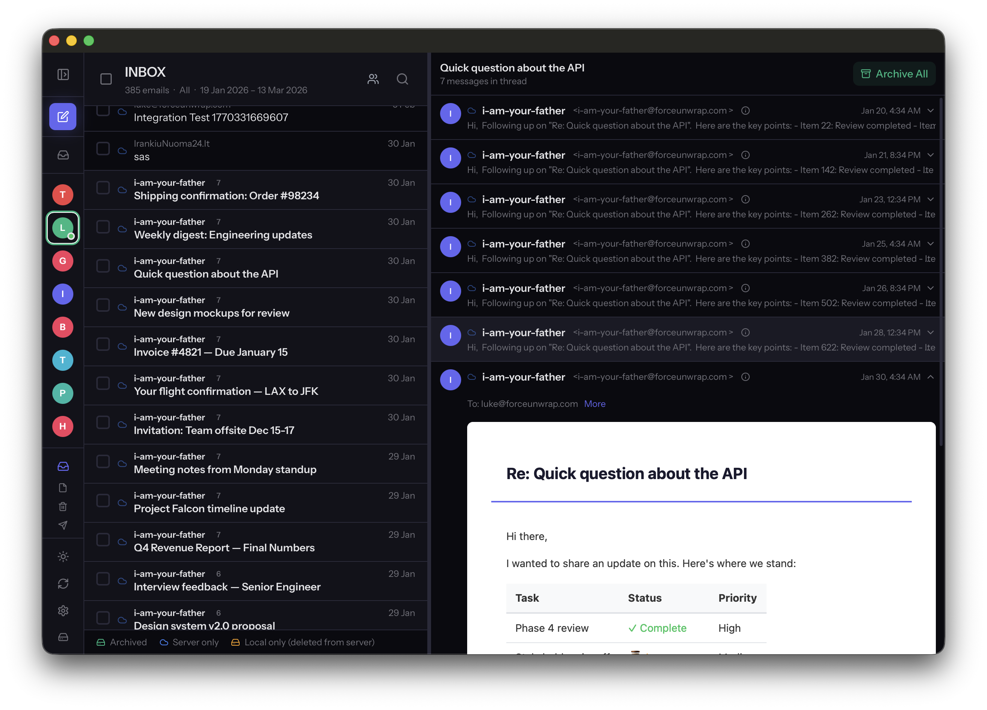Collapse the sidebar using the panel icon
The width and height of the screenshot is (987, 710).
point(63,74)
